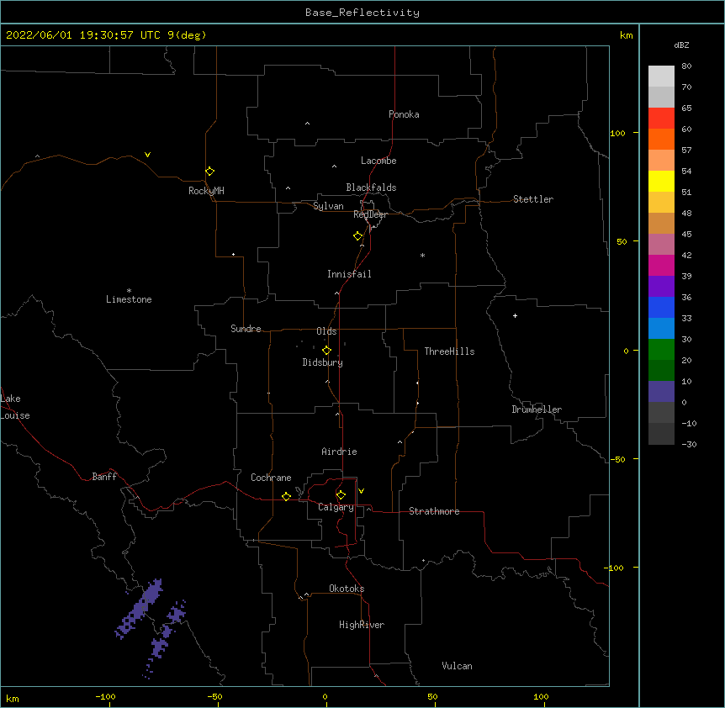Click the yellow diamond marker near Cochrane
725x708 pixels.
pyautogui.click(x=286, y=496)
